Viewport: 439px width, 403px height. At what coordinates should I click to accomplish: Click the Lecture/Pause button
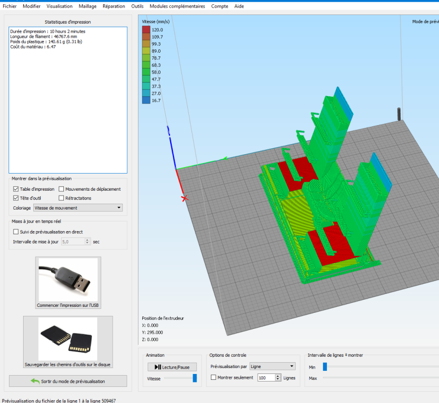point(172,367)
